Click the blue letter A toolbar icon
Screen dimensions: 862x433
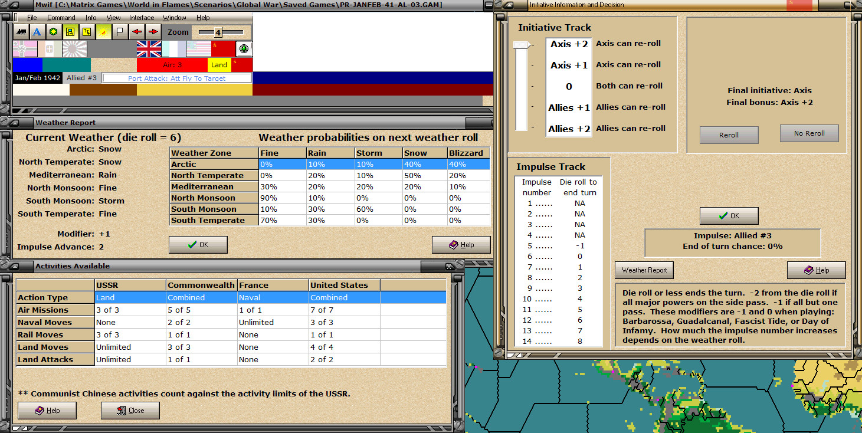[37, 32]
